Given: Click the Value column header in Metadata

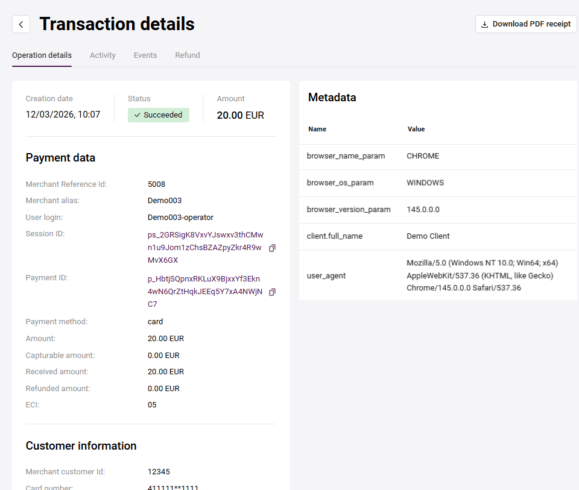Looking at the screenshot, I should coord(416,129).
